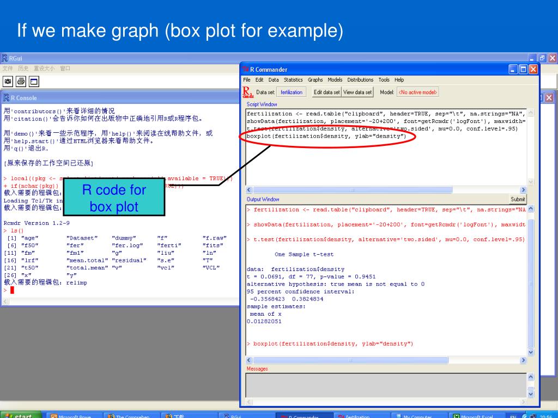Click the 'One Sample t-test' output line
558x418 pixels.
(x=304, y=255)
